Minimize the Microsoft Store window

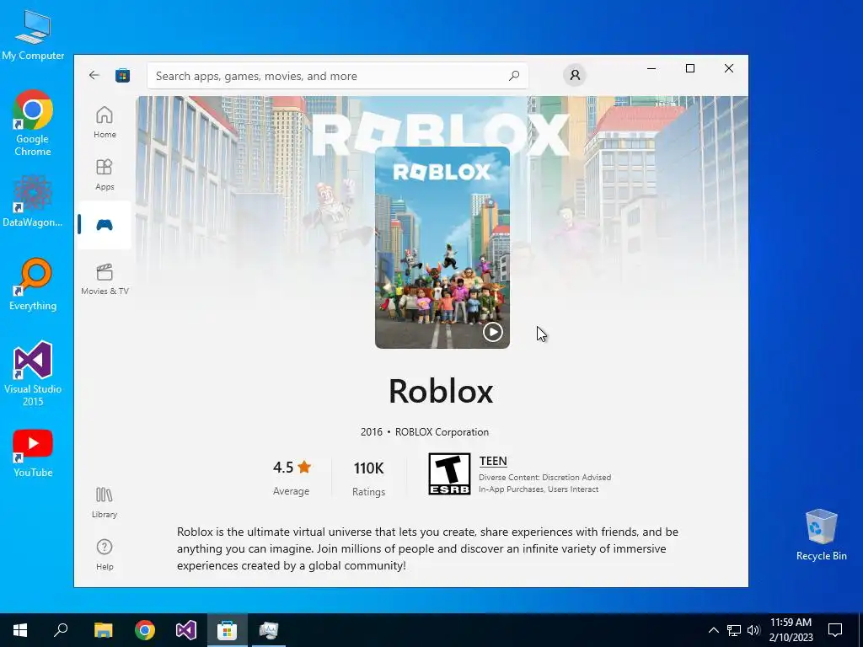(x=651, y=68)
